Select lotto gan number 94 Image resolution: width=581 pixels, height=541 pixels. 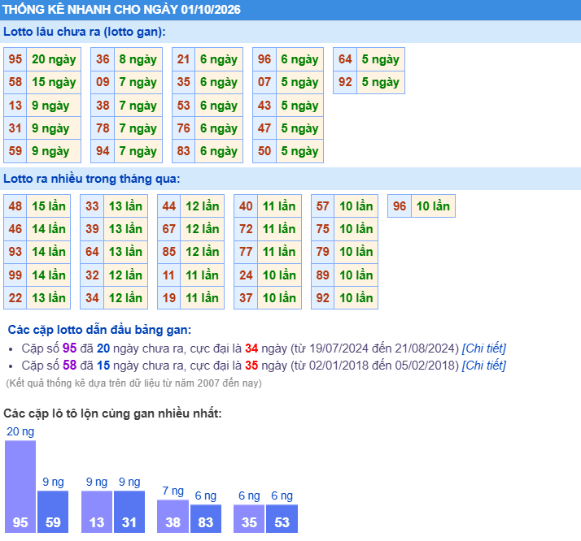click(103, 151)
